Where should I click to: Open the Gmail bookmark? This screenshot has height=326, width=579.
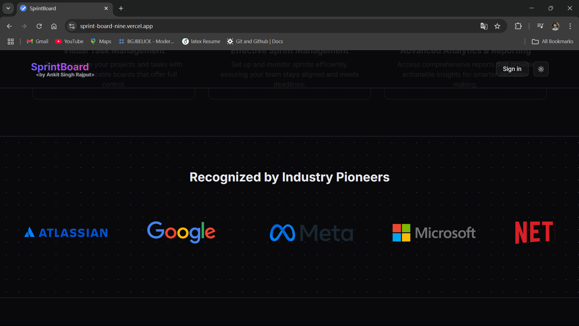[37, 41]
